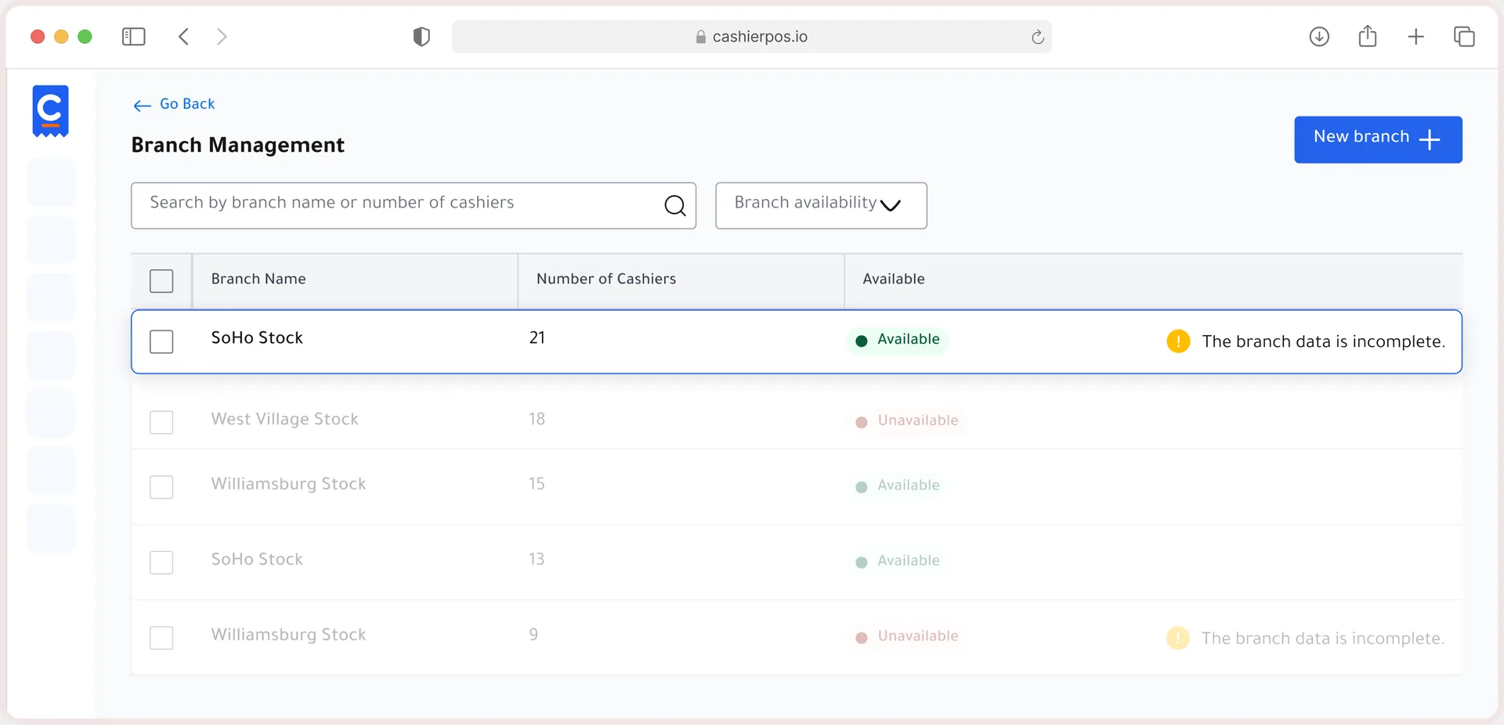Image resolution: width=1504 pixels, height=725 pixels.
Task: Check the Williamsburg Stock 9 cashiers row
Action: [161, 637]
